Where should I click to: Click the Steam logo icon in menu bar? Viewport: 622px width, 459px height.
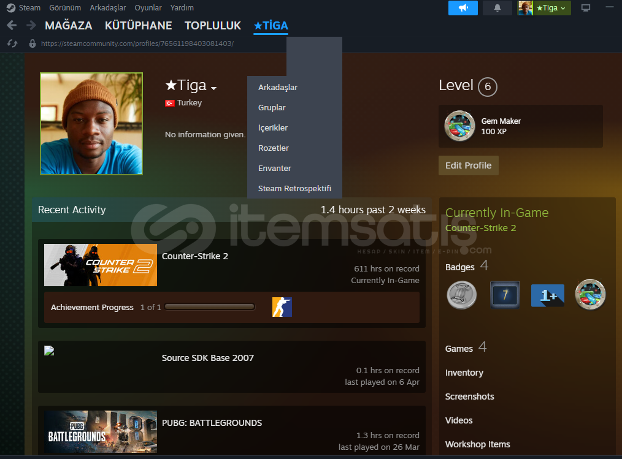(x=11, y=8)
